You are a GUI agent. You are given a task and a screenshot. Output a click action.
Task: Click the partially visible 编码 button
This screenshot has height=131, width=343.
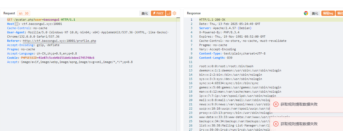(339, 13)
